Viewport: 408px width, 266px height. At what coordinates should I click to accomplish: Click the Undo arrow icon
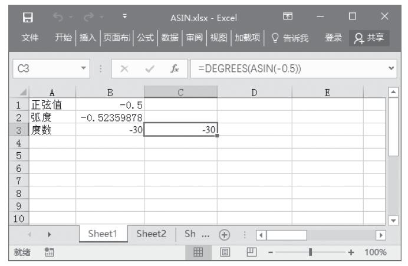pos(58,15)
